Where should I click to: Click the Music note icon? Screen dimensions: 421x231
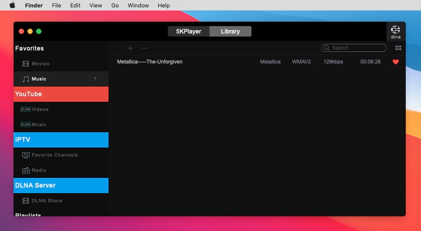[x=26, y=79]
